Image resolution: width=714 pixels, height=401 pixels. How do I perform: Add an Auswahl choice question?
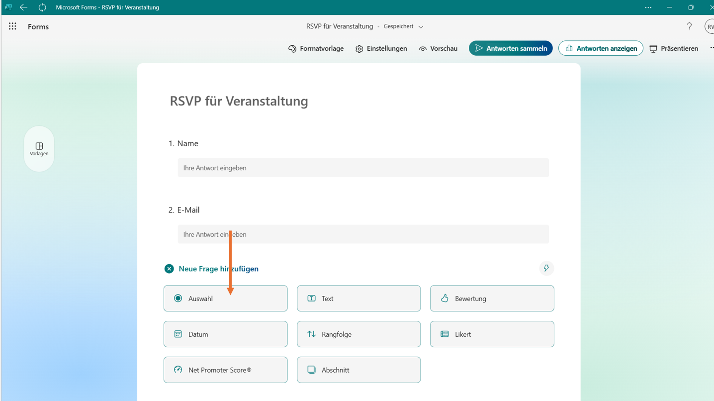(225, 299)
